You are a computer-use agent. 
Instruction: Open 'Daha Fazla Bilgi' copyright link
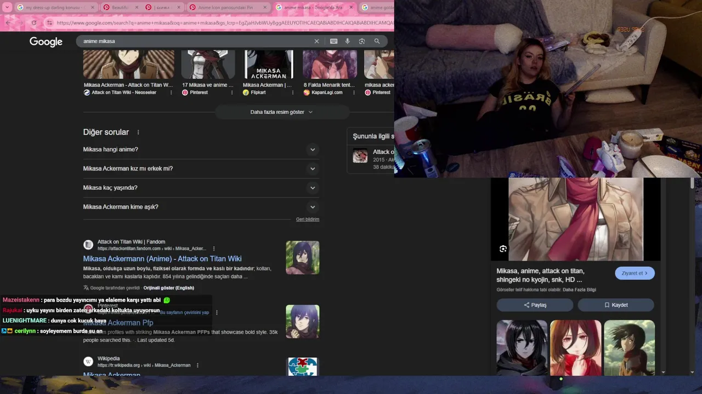579,289
